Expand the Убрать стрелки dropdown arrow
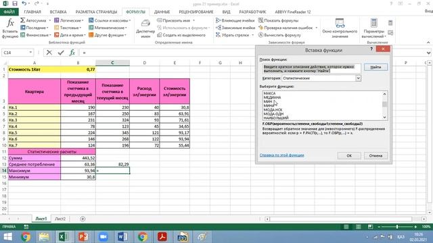Screen dimensions: 433x243 (252, 35)
